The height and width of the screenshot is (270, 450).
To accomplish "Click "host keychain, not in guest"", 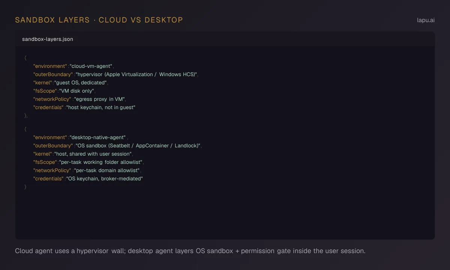I will 101,107.
